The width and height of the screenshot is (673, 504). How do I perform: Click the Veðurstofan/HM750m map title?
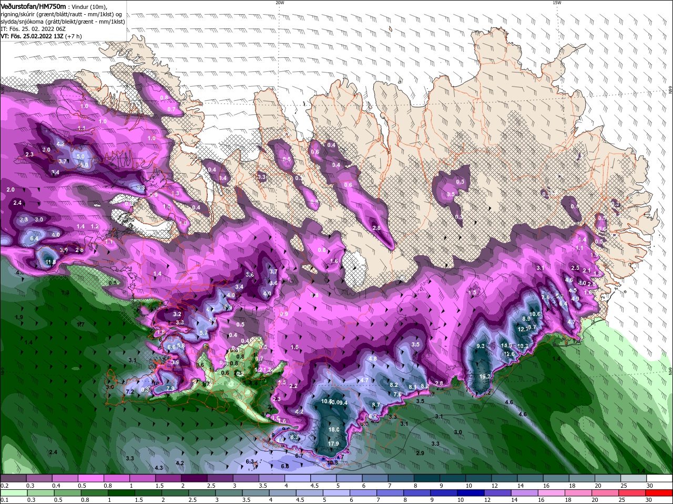(34, 6)
